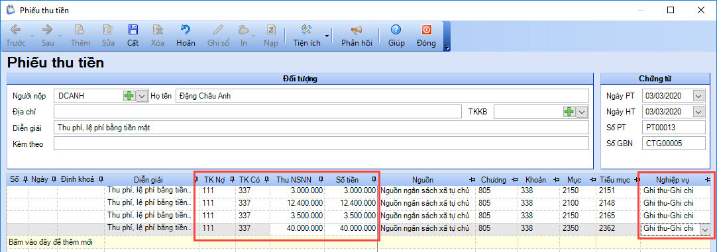This screenshot has width=717, height=252.
Task: Toggle pin on Ngày column header
Action: click(53, 179)
